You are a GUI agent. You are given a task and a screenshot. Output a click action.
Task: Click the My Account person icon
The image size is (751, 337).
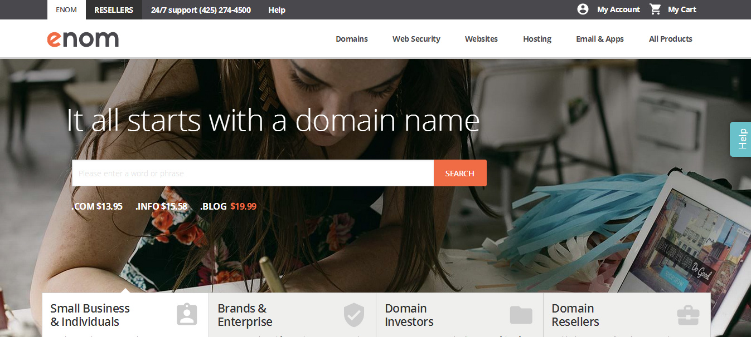[x=583, y=9]
